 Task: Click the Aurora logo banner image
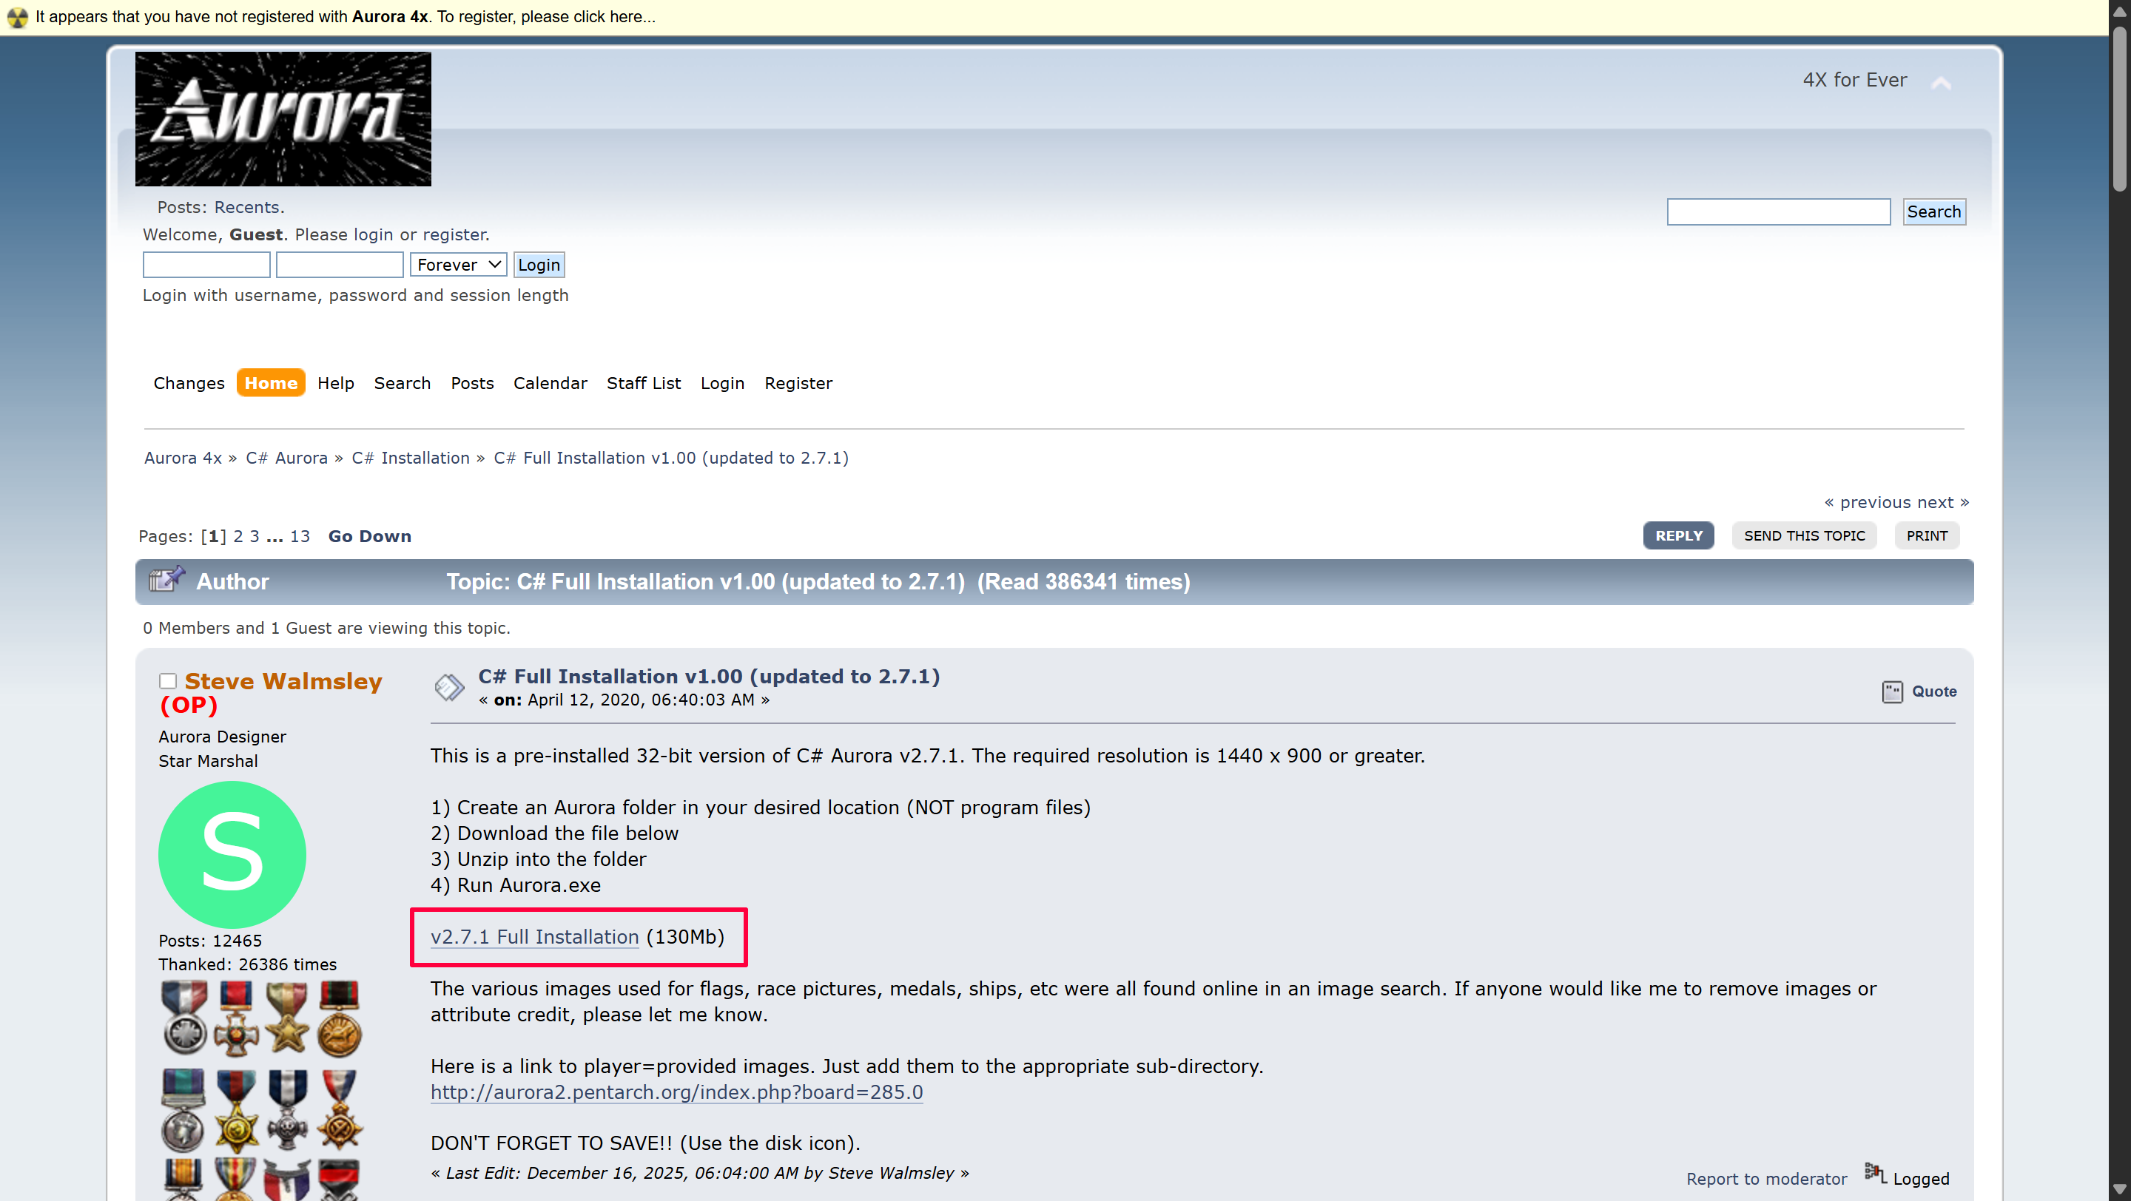(283, 119)
